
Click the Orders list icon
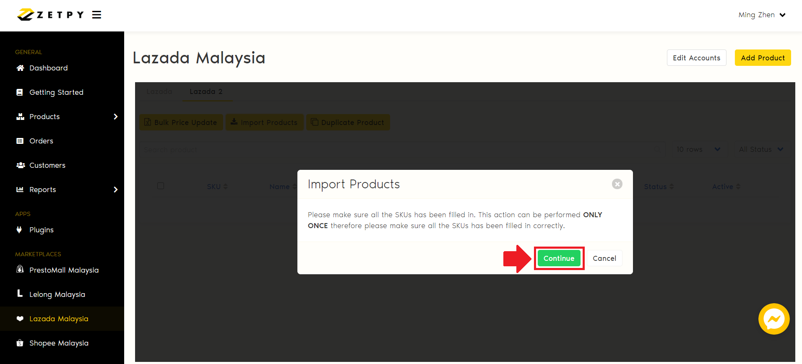pyautogui.click(x=20, y=141)
